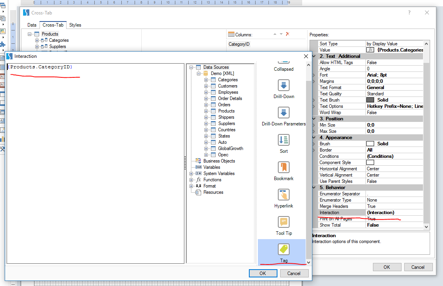Click OK in Cross-Tab window

[x=387, y=267]
